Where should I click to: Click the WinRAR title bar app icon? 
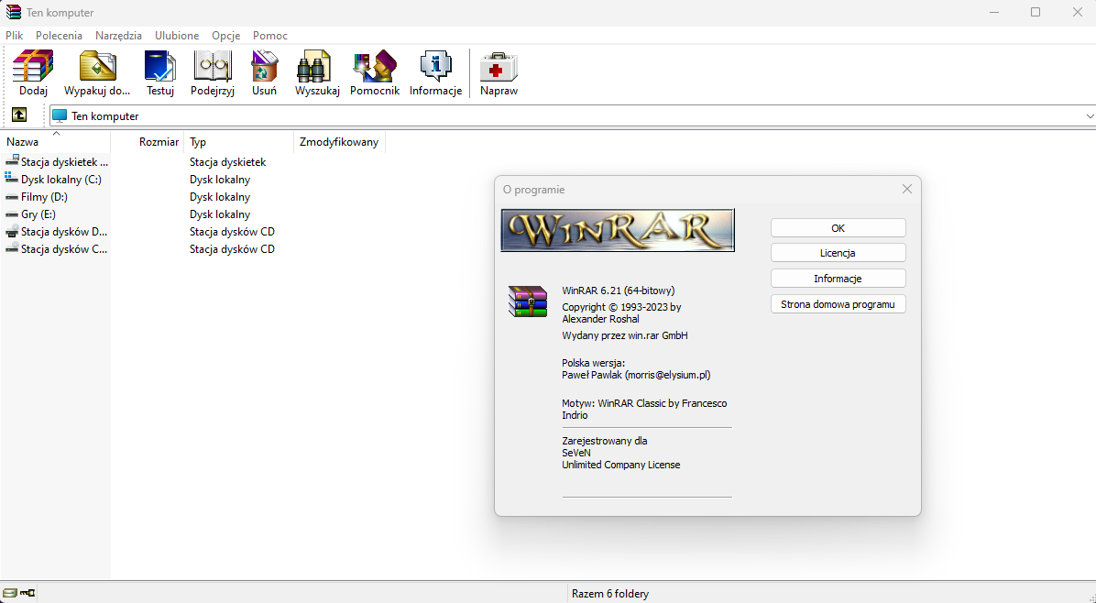coord(13,12)
